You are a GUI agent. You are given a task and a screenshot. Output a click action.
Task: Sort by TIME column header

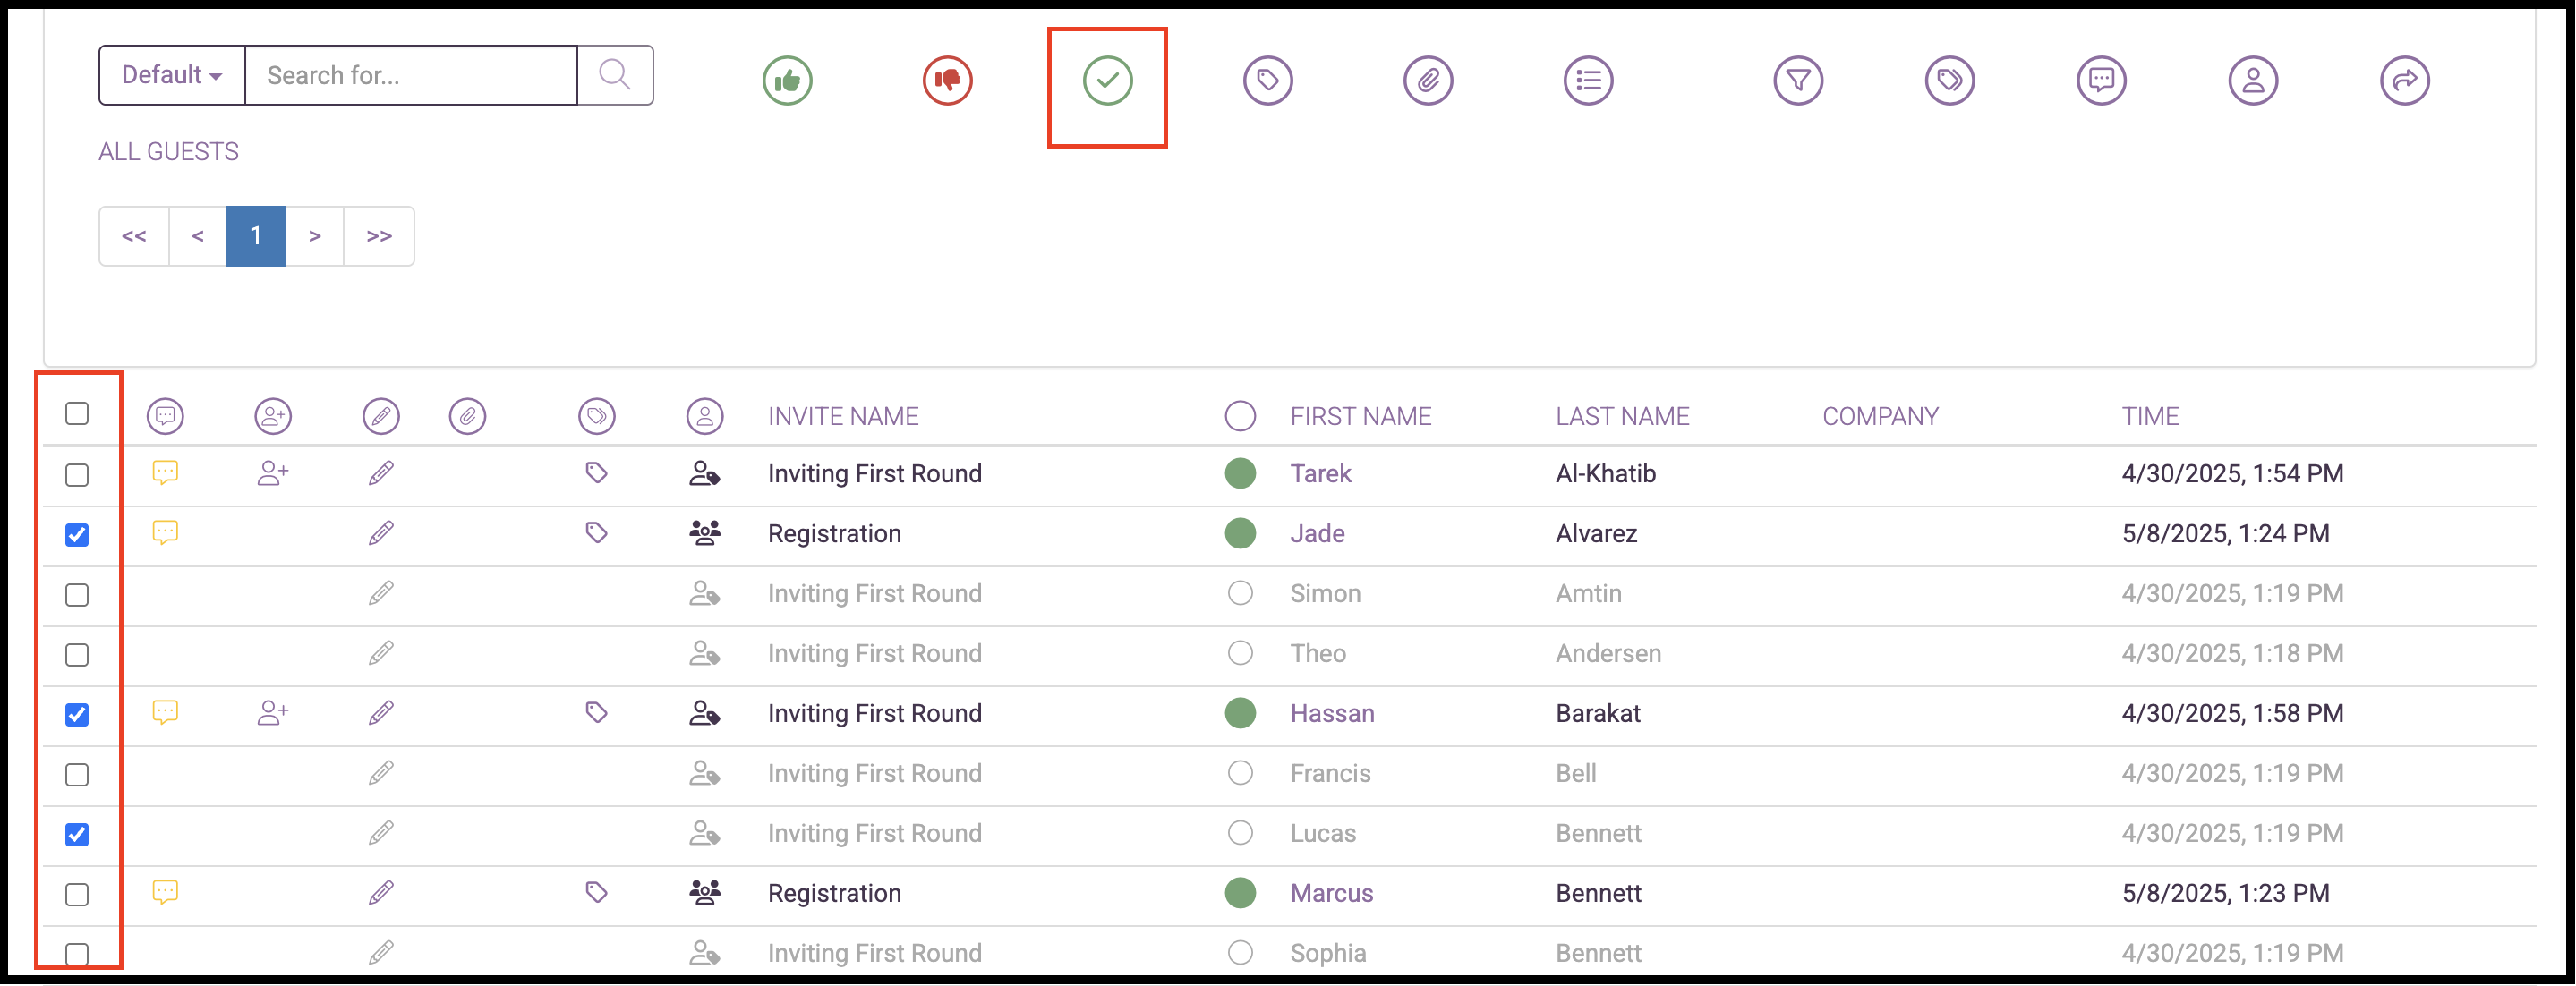[x=2150, y=416]
